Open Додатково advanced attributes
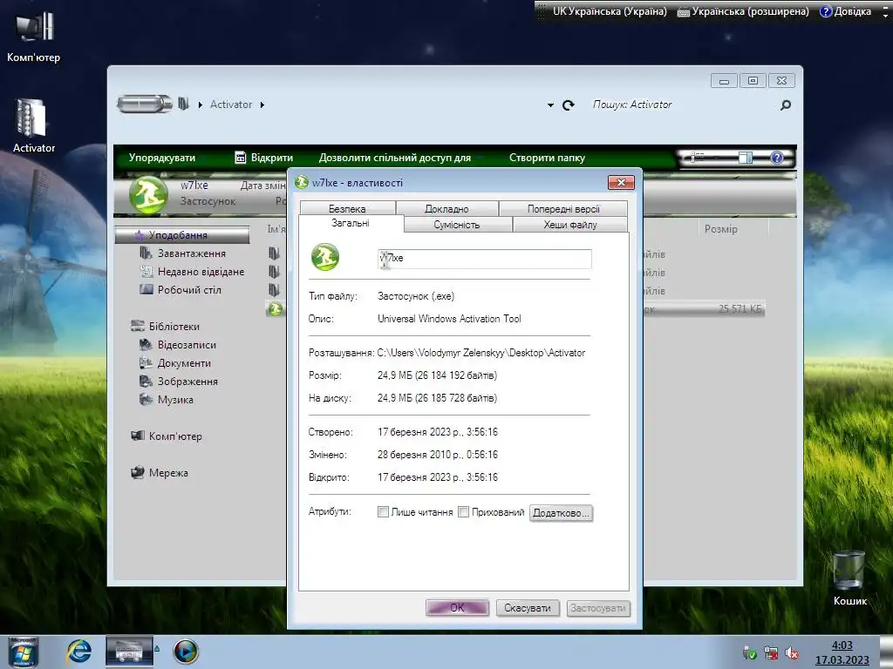The width and height of the screenshot is (893, 669). (561, 512)
